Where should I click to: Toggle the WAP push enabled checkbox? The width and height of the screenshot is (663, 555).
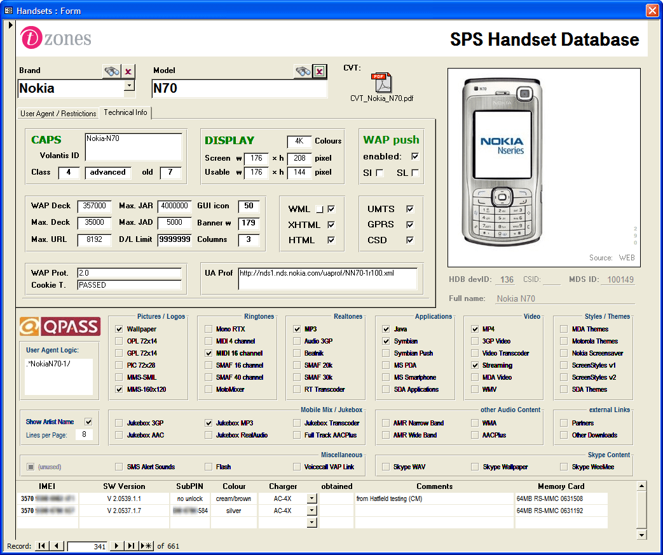pos(415,156)
